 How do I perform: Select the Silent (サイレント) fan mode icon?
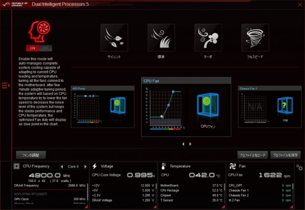pos(114,37)
